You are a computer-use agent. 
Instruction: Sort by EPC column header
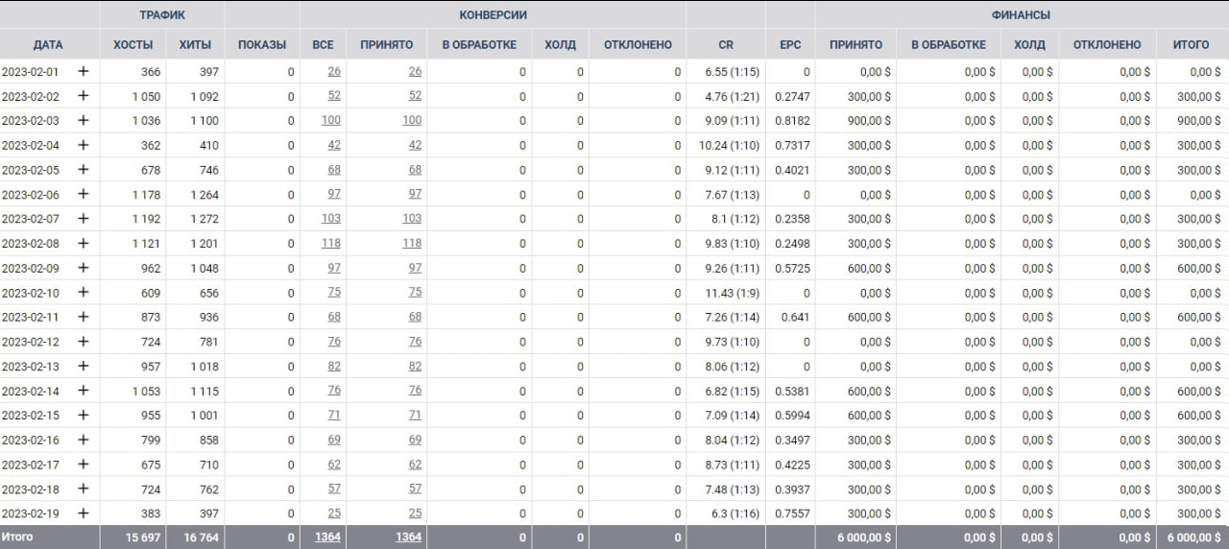pos(790,44)
